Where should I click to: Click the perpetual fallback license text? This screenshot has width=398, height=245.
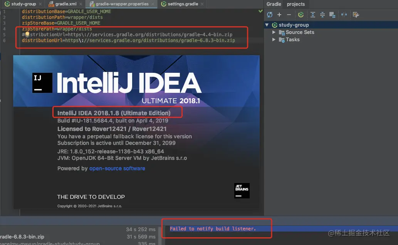[124, 136]
